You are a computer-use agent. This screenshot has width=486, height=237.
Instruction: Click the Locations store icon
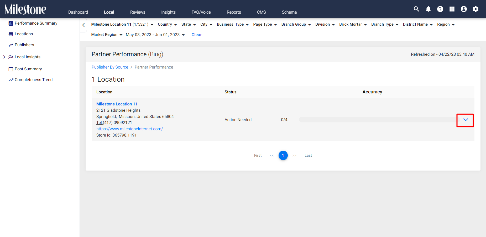pyautogui.click(x=11, y=34)
